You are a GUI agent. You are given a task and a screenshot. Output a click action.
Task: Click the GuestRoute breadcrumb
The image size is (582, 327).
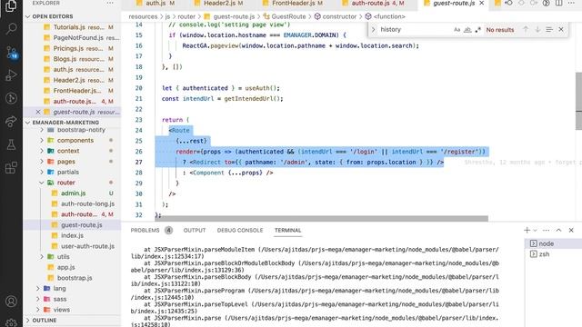288,16
